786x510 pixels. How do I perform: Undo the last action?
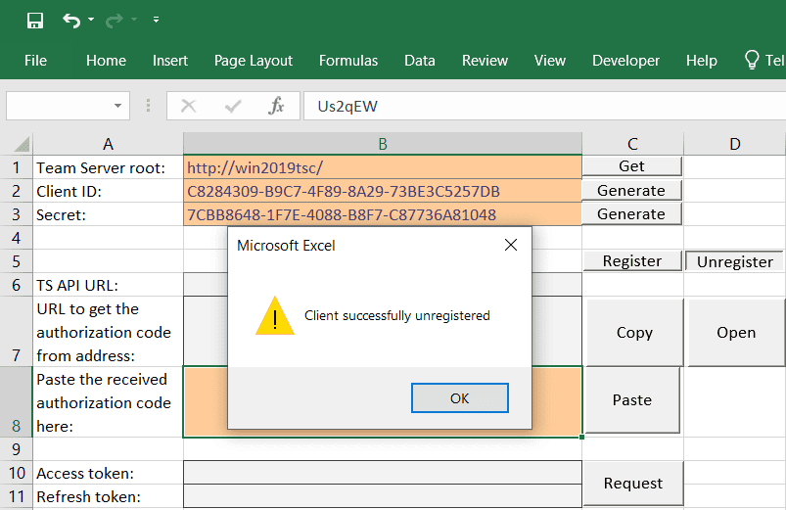71,21
